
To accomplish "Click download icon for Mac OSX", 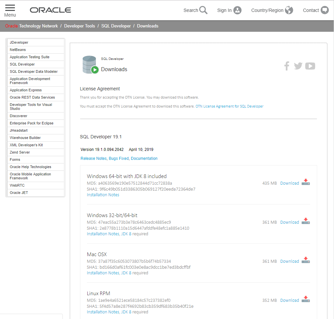I will click(x=306, y=260).
